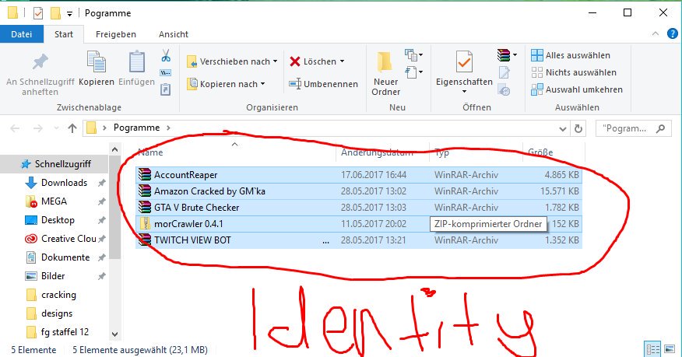This screenshot has width=682, height=357.
Task: Select GTA V Brute Checker archive
Action: [x=358, y=207]
